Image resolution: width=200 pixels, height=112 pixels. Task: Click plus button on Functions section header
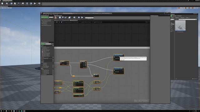point(53,57)
